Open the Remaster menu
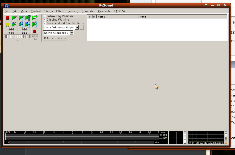The image size is (235, 155). pos(88,11)
